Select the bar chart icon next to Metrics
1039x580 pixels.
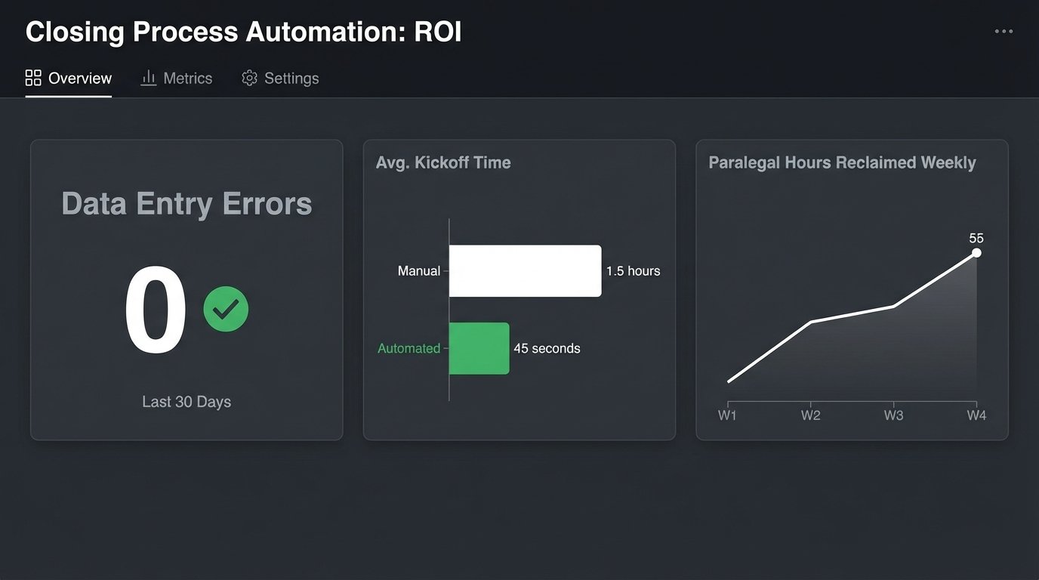(148, 77)
